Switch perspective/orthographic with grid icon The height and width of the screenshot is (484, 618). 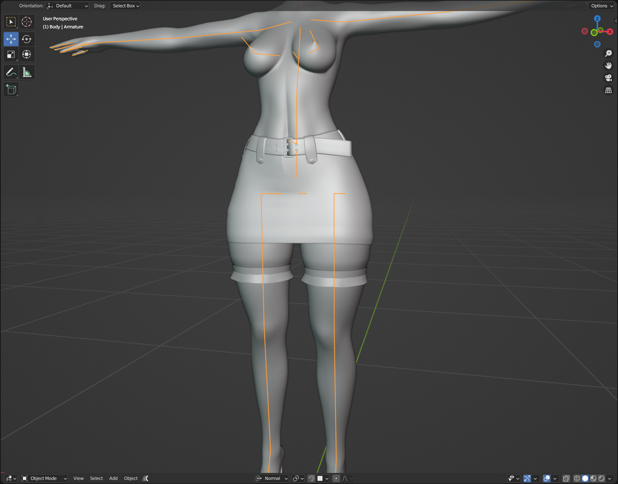click(x=609, y=90)
